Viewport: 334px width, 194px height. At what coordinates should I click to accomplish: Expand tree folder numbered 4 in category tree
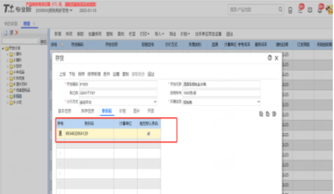coord(8,72)
